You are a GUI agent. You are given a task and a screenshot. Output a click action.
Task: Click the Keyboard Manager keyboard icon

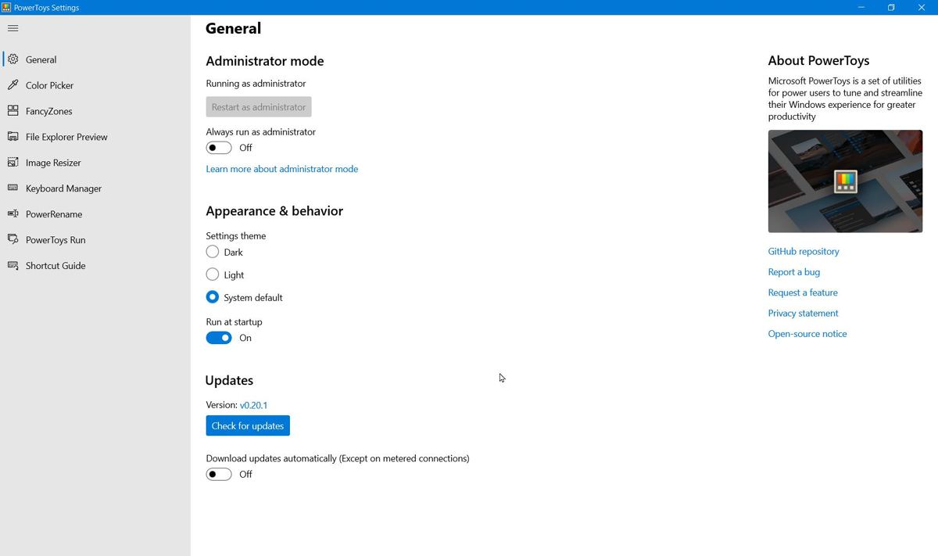(x=13, y=188)
